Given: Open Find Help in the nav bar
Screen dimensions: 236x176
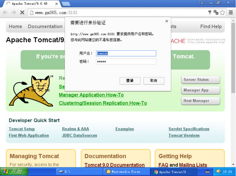Looking at the screenshot, I should (x=211, y=27).
